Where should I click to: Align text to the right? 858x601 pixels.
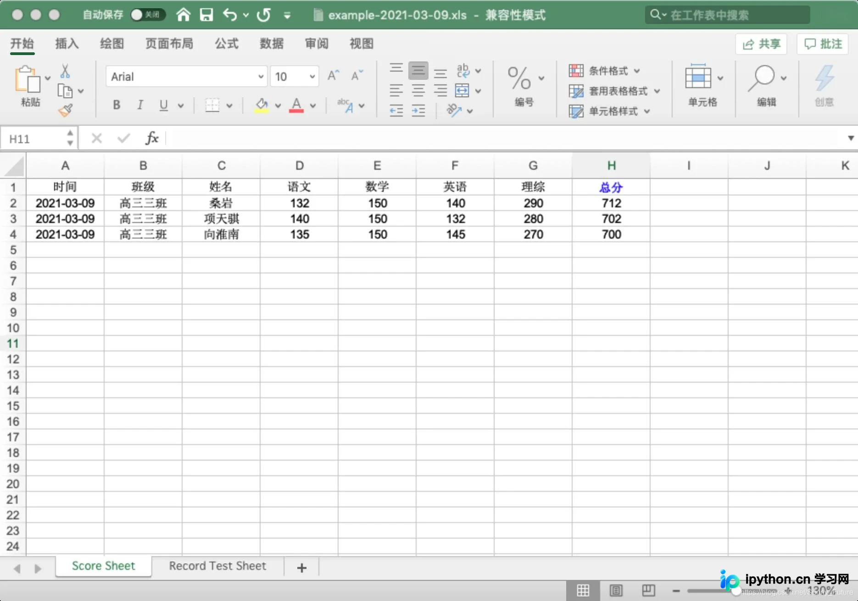coord(440,90)
